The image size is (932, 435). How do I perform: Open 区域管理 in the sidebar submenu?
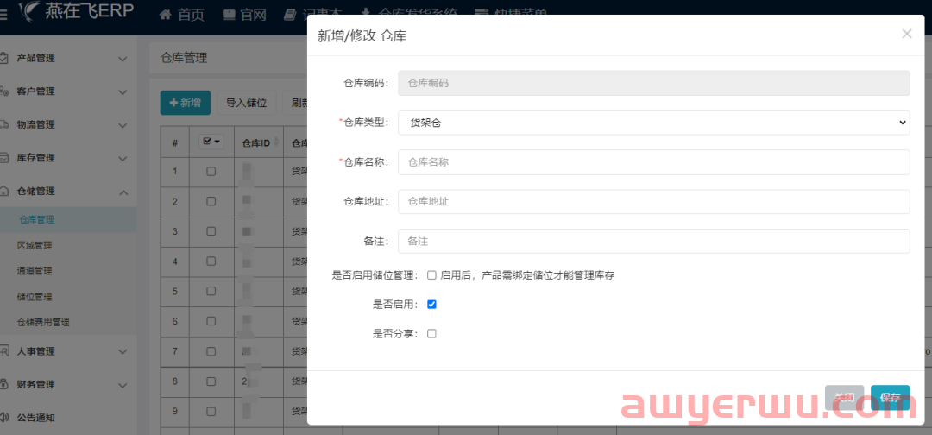35,246
